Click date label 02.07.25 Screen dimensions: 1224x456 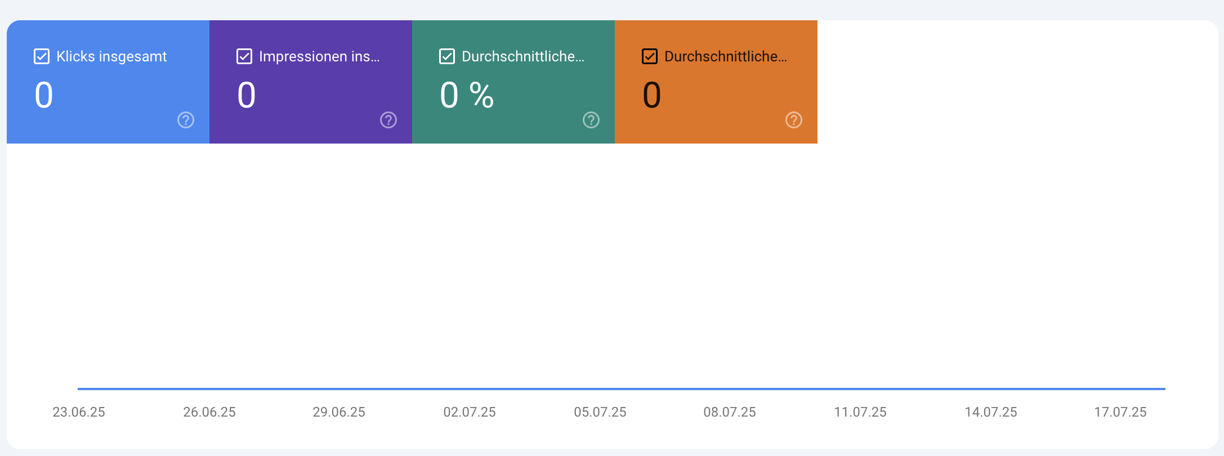click(x=470, y=412)
